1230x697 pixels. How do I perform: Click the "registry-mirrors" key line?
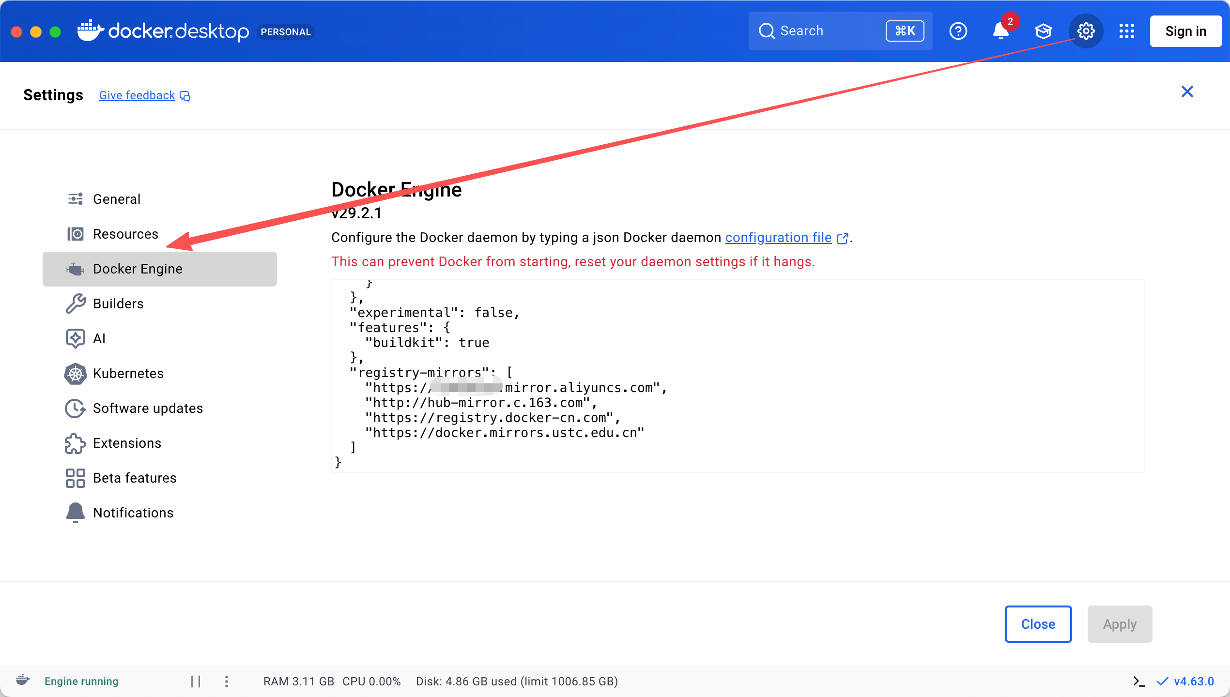(431, 373)
